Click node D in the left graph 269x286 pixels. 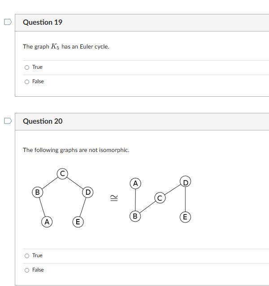(88, 192)
